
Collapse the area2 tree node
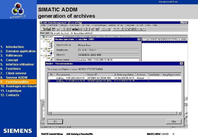point(41,55)
